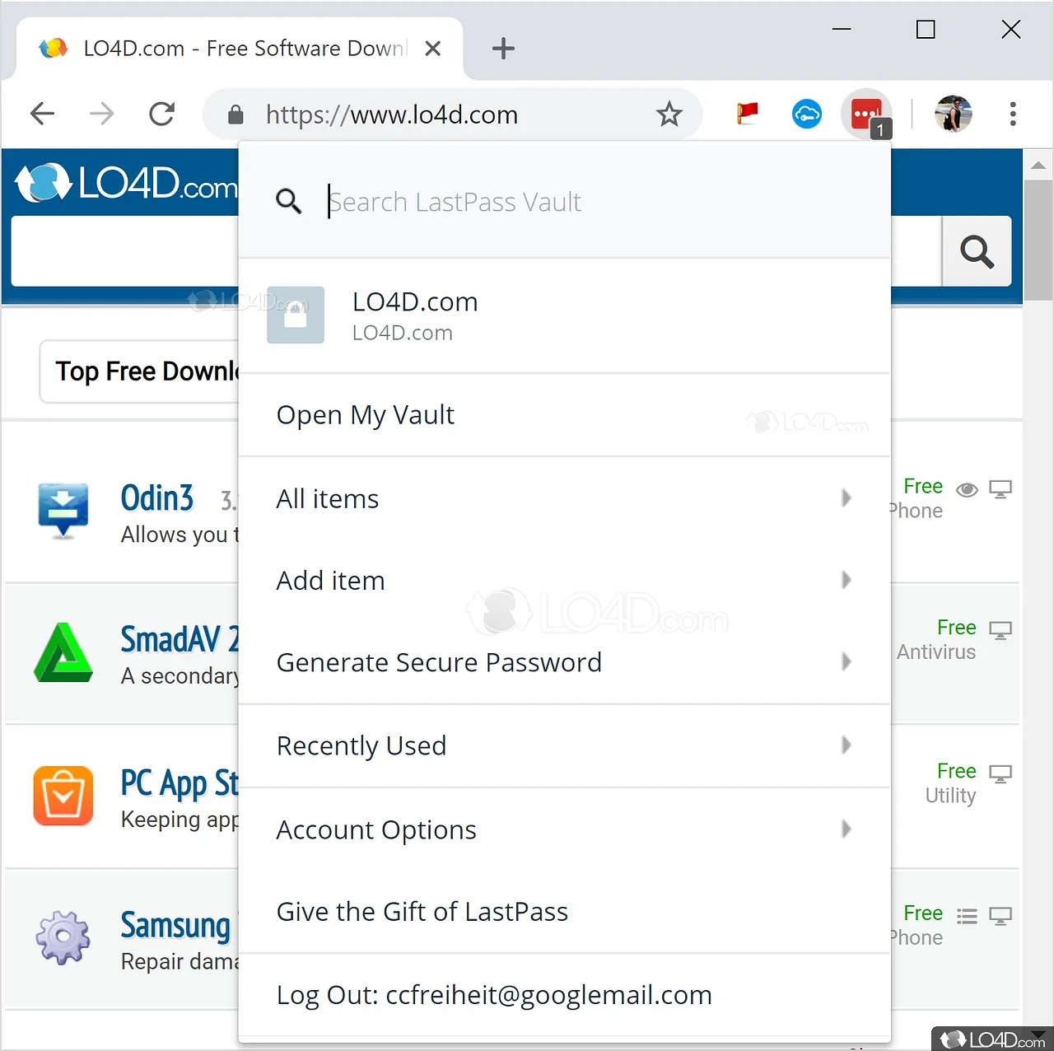Toggle the eye preview icon next to Free Phone

coord(967,489)
